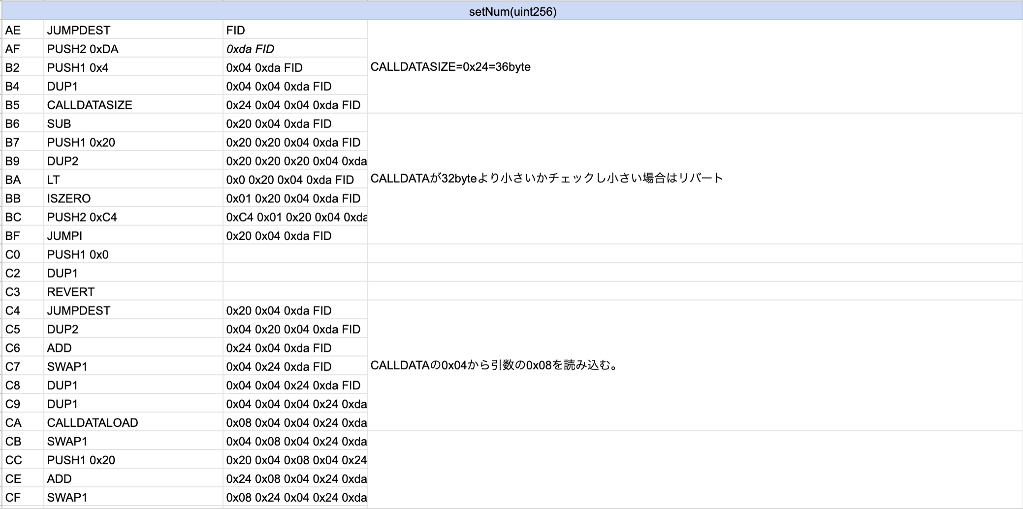Select the DUP1 cell in row C9
The height and width of the screenshot is (509, 1023).
tap(133, 404)
